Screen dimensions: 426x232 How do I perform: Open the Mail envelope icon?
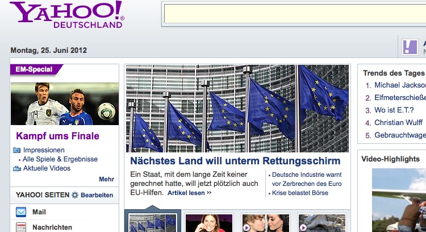click(21, 212)
